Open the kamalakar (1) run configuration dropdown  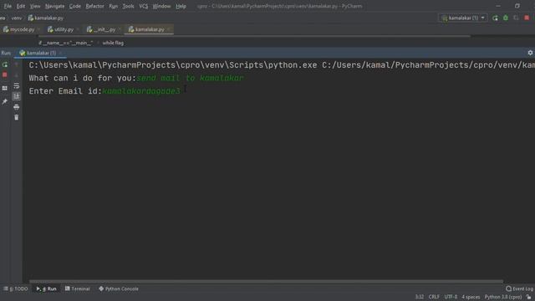coord(463,18)
